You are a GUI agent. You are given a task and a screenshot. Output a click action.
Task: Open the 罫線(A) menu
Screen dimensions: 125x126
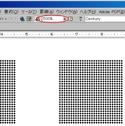coord(47,12)
